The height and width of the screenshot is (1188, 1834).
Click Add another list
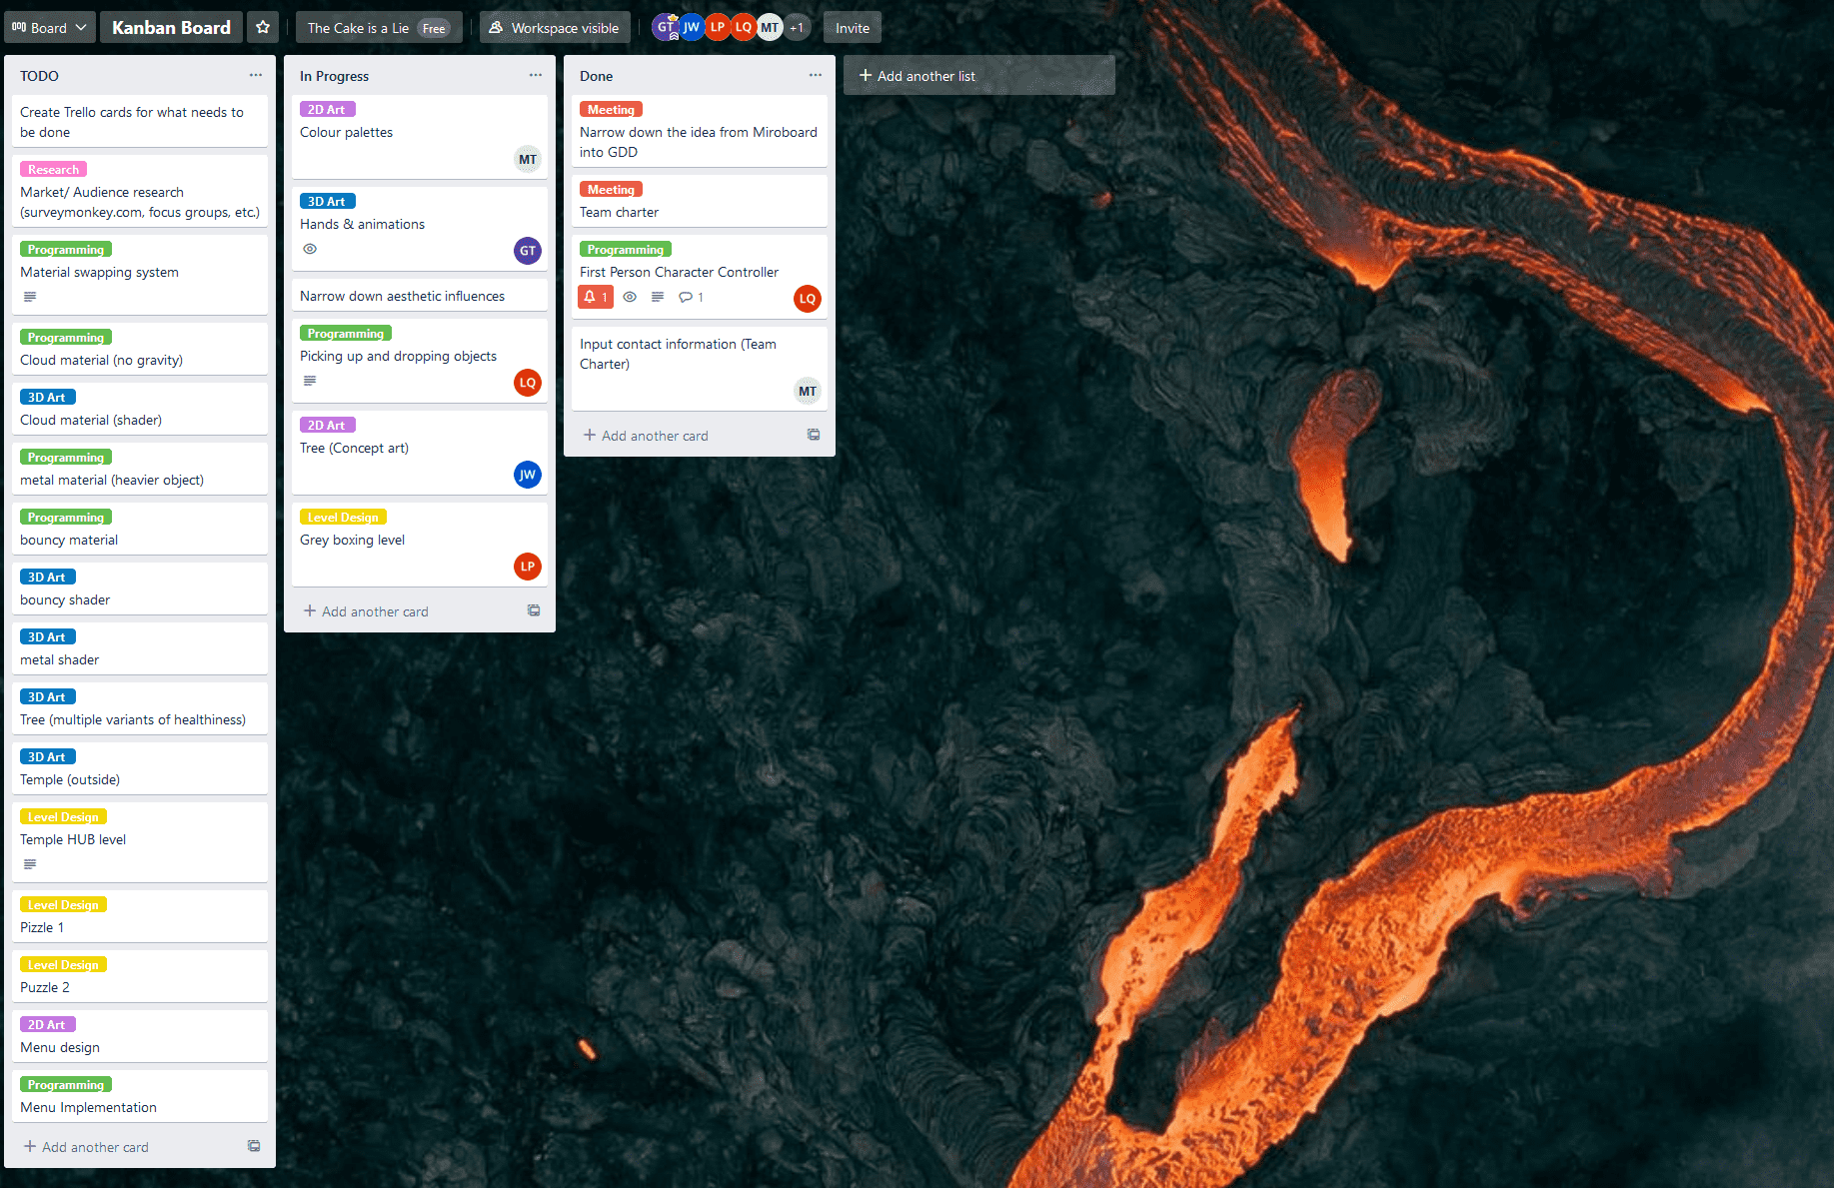pos(978,76)
